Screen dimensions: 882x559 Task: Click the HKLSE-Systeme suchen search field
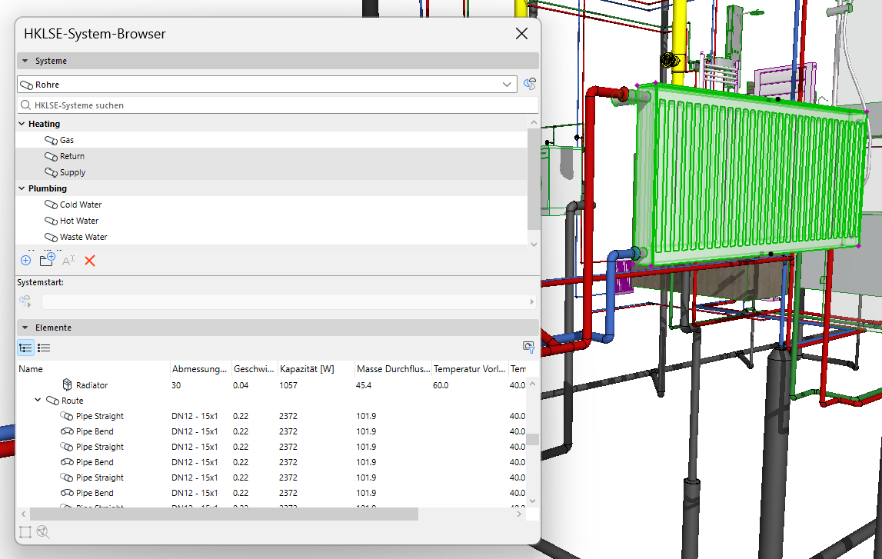click(277, 105)
